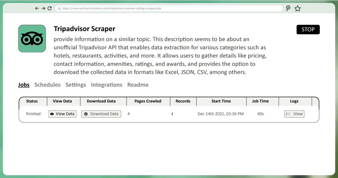Switch to the Settings tab

tap(76, 85)
